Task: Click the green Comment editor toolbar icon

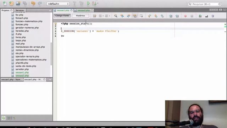Action: click(200, 16)
